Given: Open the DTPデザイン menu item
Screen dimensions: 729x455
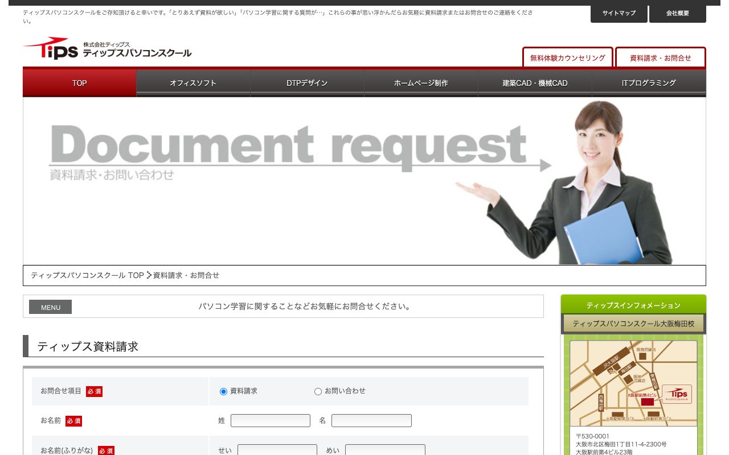Looking at the screenshot, I should [x=307, y=83].
